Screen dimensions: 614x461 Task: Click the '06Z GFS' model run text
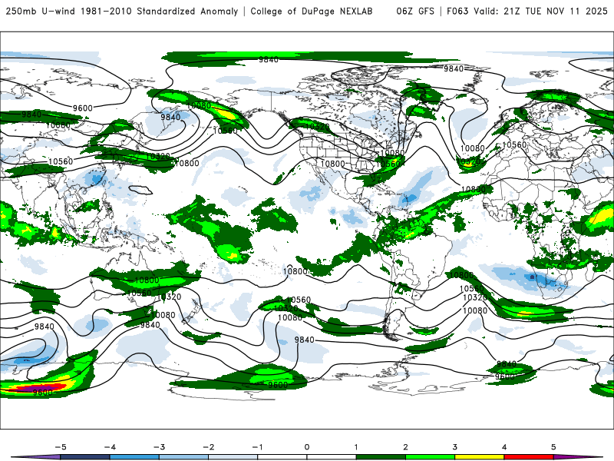[415, 11]
